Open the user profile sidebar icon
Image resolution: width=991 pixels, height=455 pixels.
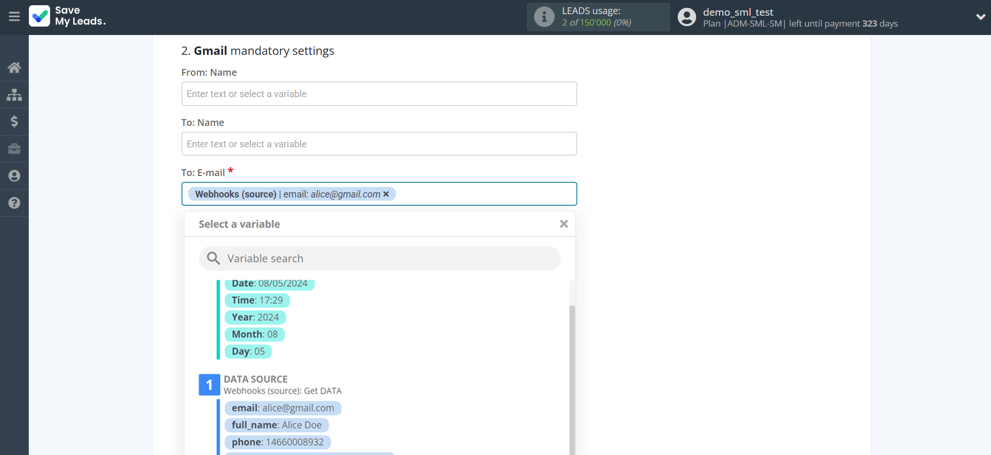click(14, 176)
